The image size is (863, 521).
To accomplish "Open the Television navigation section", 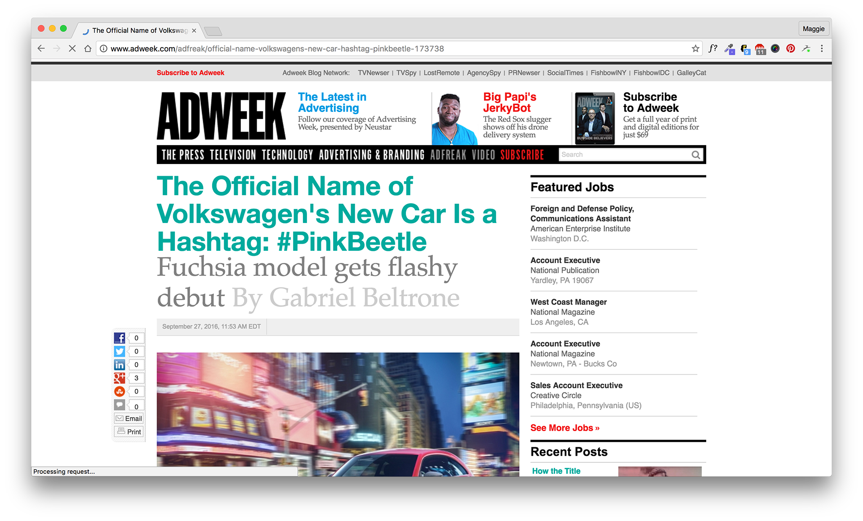I will pos(233,155).
